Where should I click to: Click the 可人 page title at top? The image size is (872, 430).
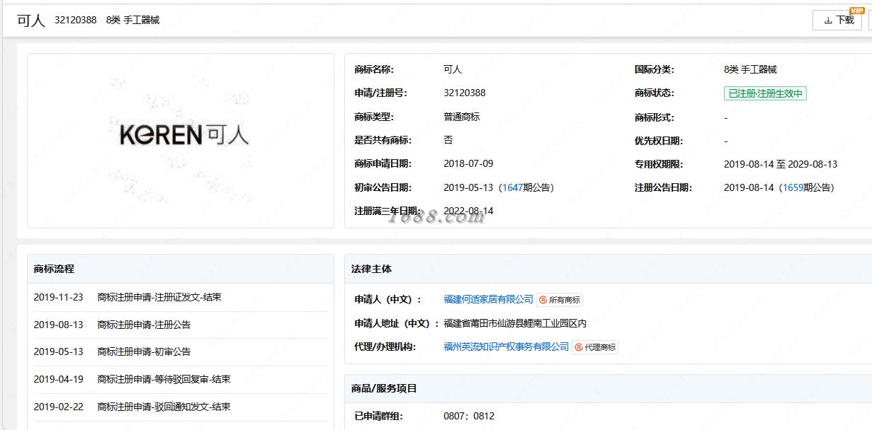tap(31, 21)
